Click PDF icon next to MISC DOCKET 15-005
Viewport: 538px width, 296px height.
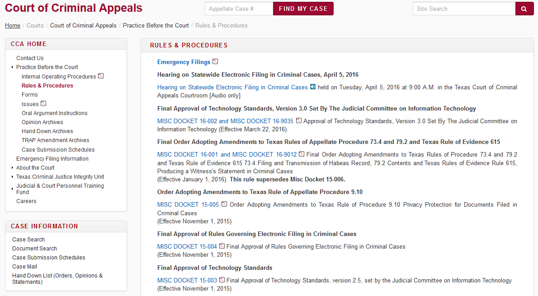(x=224, y=204)
